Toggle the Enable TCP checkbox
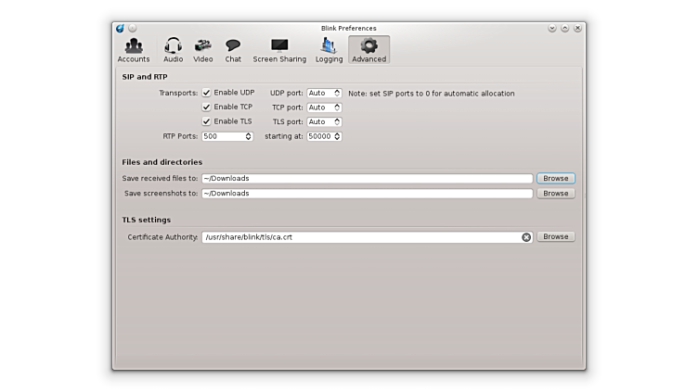 tap(207, 107)
